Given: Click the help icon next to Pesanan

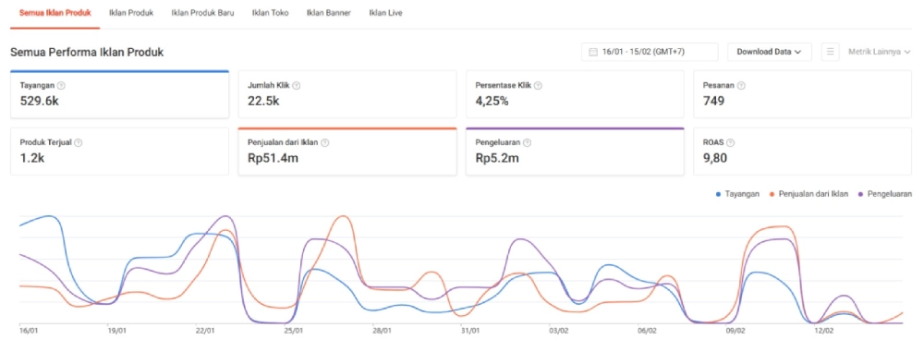Looking at the screenshot, I should point(741,85).
